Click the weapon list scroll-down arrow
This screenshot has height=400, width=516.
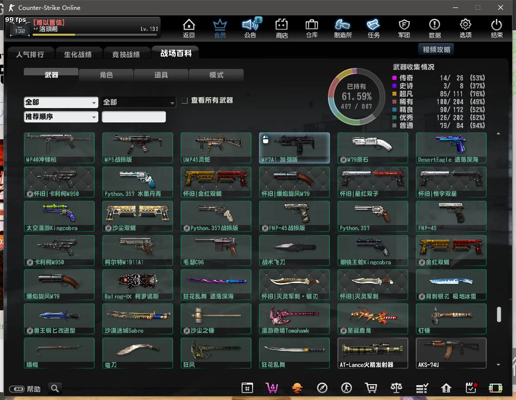click(x=499, y=364)
